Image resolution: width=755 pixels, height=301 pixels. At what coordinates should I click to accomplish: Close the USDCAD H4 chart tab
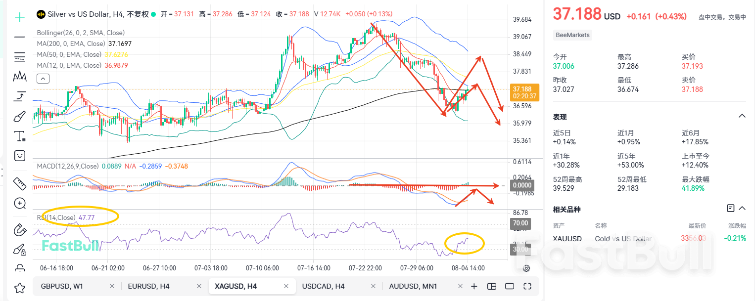pos(373,286)
